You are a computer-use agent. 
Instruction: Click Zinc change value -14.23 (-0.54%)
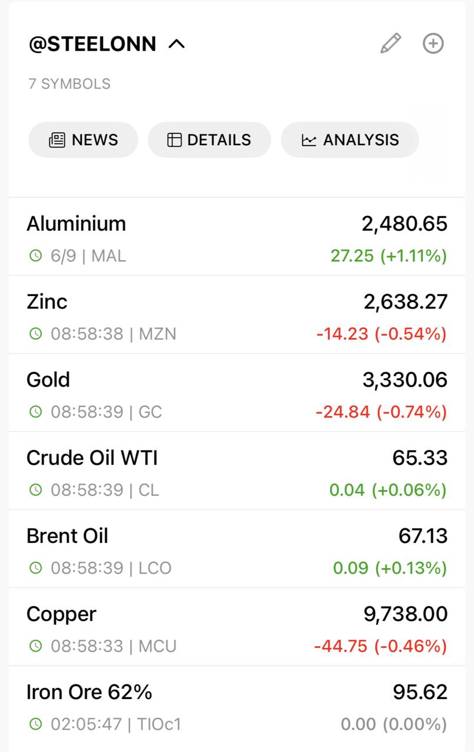[381, 334]
